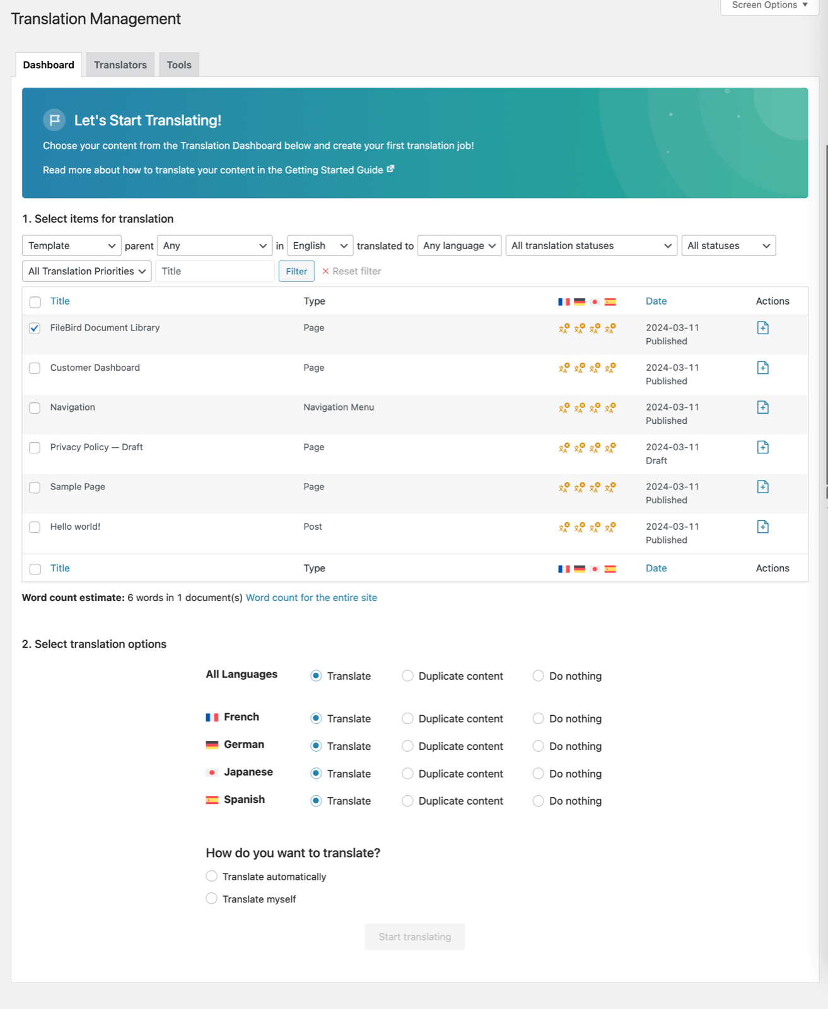Viewport: 828px width, 1009px height.
Task: Click French translation status icon for Customer Dashboard
Action: tap(564, 368)
